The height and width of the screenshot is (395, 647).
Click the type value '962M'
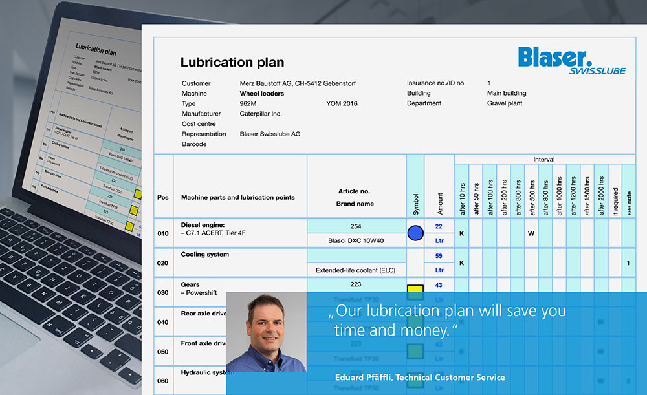(248, 103)
